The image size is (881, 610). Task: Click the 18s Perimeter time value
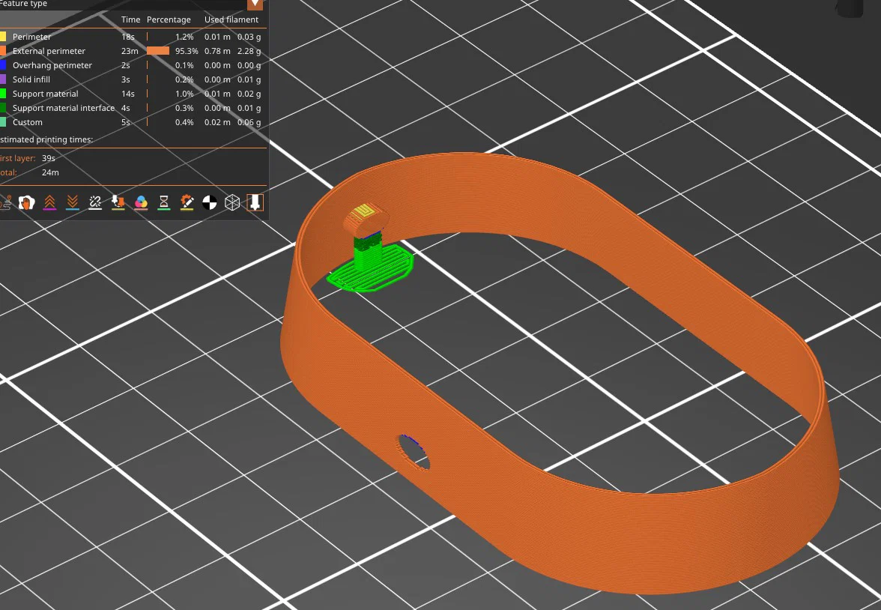[128, 37]
